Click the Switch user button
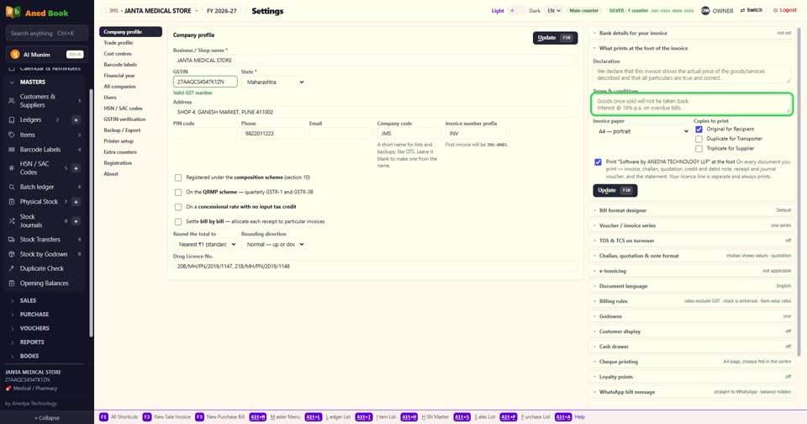 (x=751, y=10)
